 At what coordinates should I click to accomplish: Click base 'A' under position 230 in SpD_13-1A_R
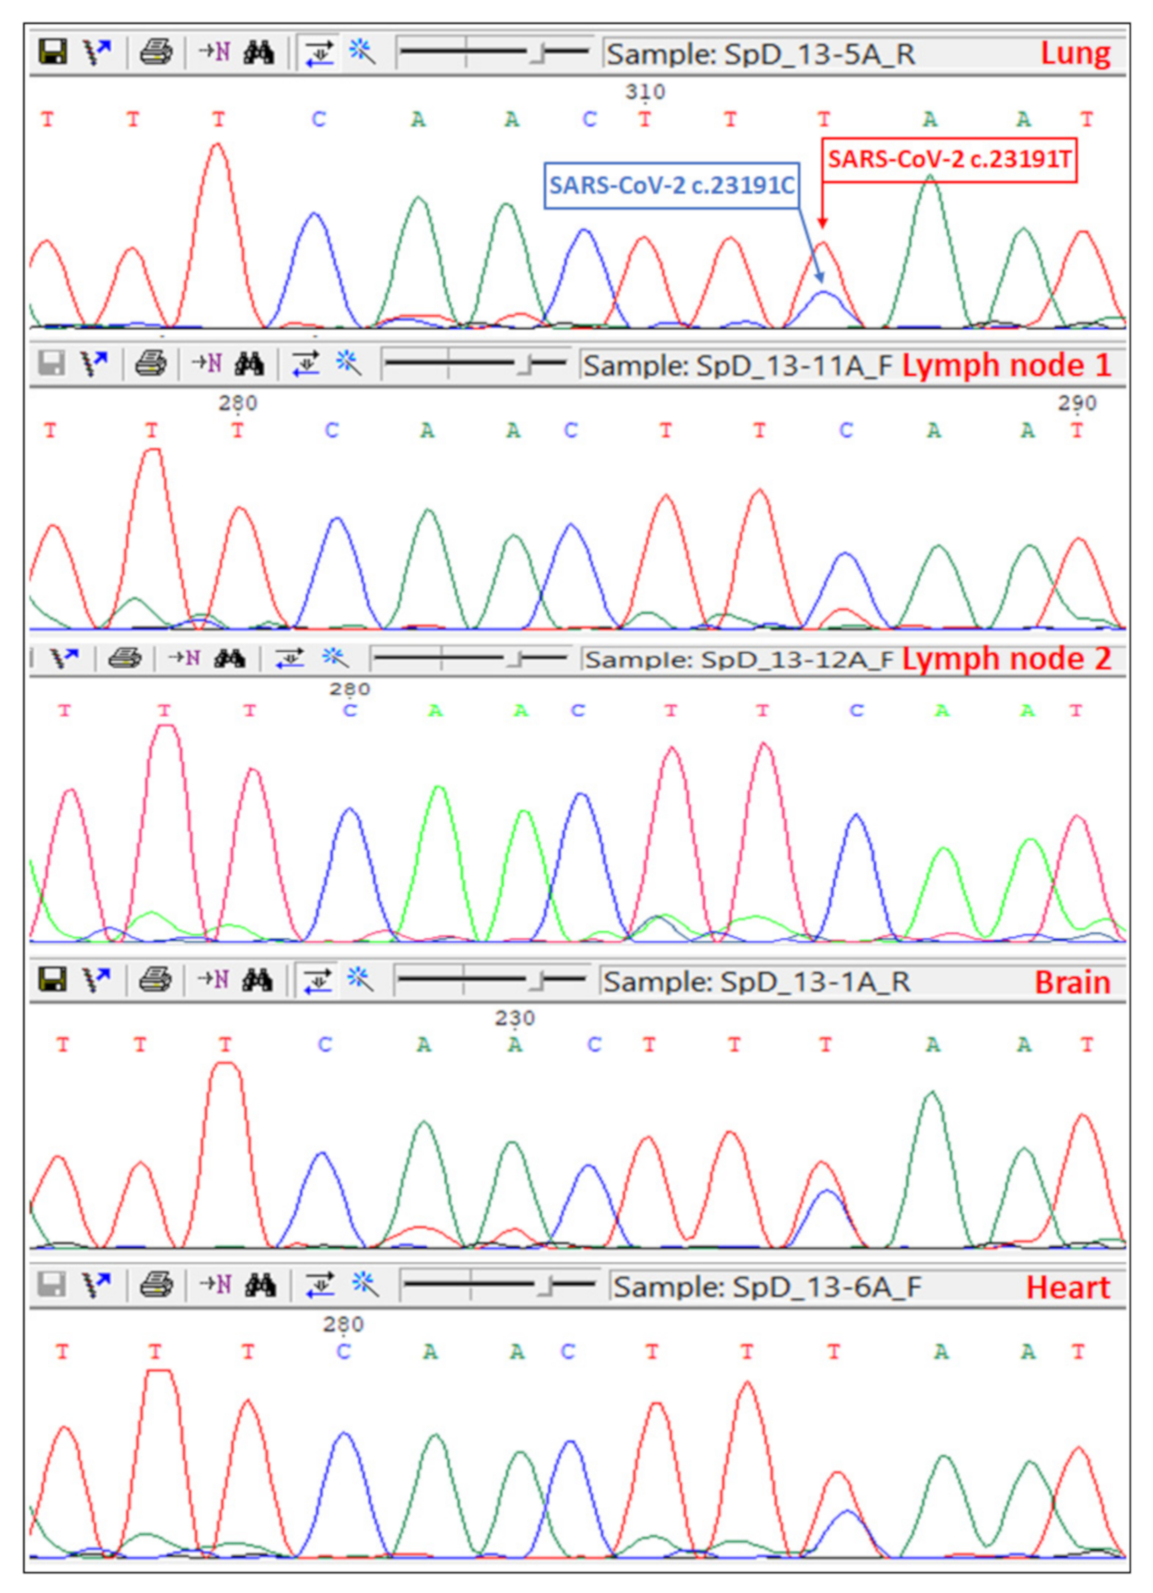(515, 1044)
